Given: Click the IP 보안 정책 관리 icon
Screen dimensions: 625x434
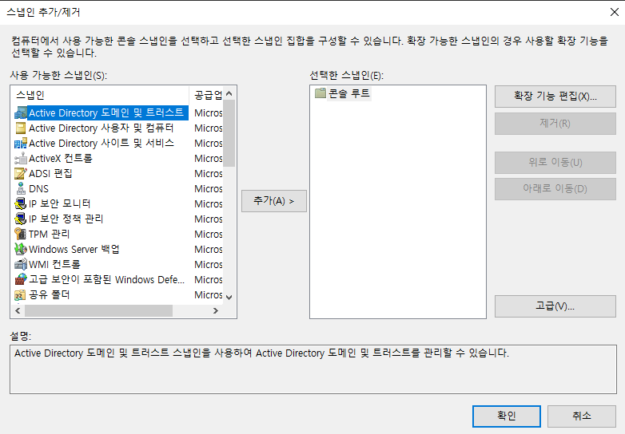Looking at the screenshot, I should click(21, 219).
